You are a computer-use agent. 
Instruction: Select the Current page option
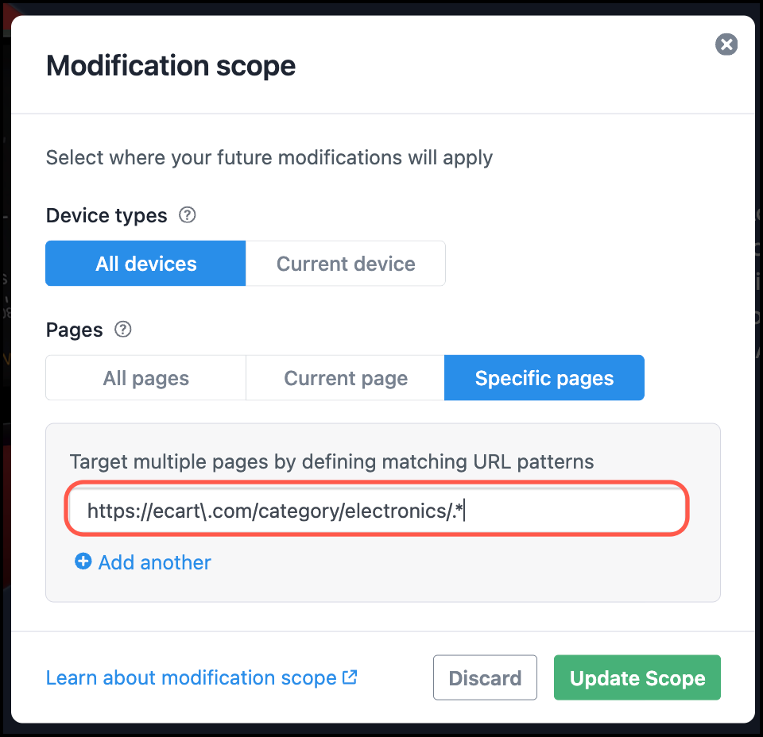coord(346,378)
